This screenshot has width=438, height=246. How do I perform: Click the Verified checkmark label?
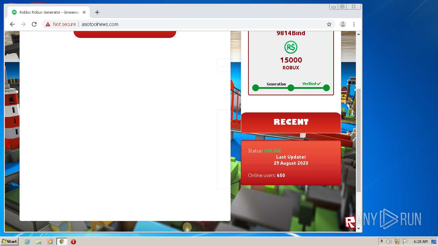311,84
